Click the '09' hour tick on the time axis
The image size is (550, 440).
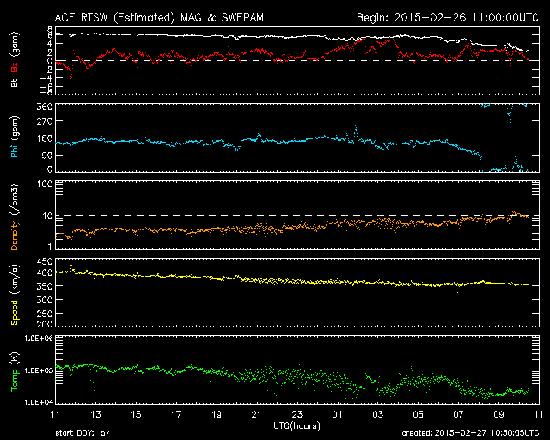tap(498, 414)
